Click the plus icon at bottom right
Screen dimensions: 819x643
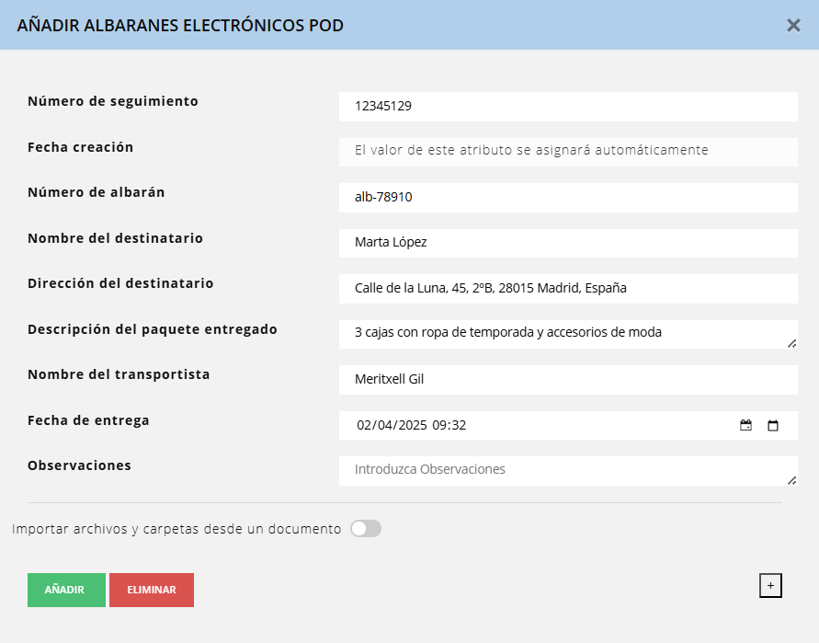pos(770,585)
